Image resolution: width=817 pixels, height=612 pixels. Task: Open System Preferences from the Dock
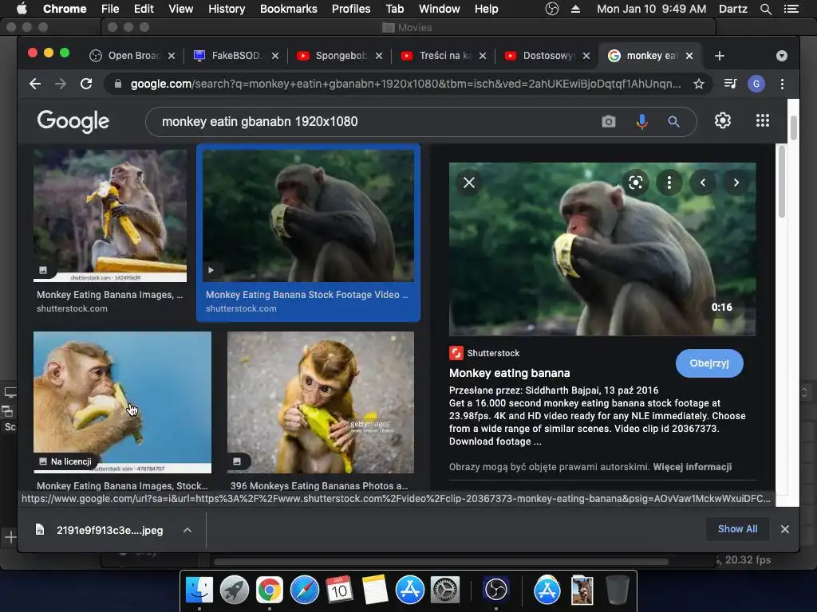(x=444, y=590)
